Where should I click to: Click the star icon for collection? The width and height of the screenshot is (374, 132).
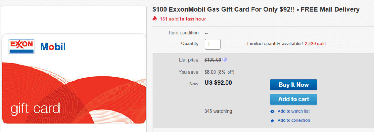point(272,121)
